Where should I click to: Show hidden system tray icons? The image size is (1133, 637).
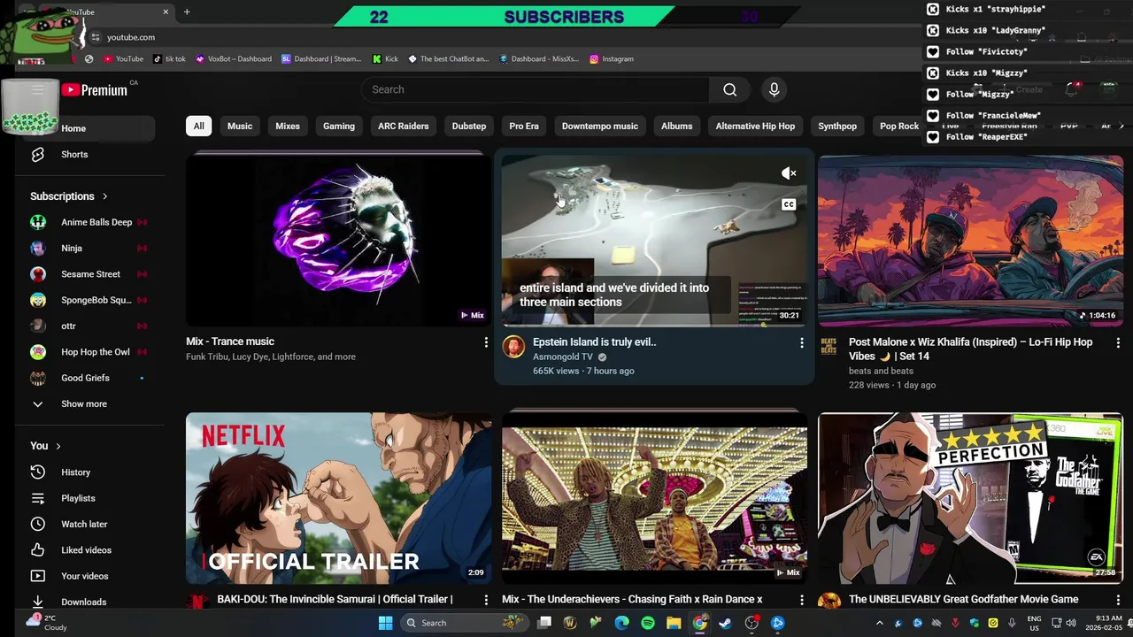tap(879, 623)
